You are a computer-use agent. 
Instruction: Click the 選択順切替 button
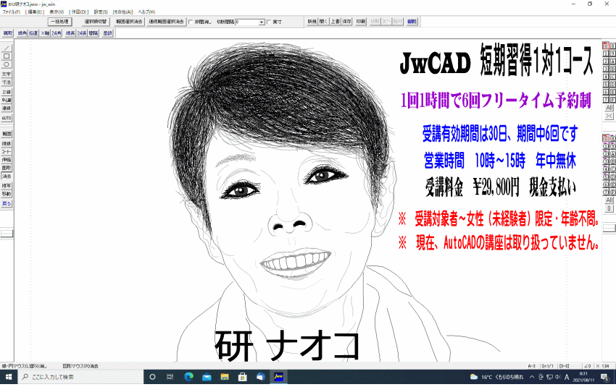(x=96, y=22)
